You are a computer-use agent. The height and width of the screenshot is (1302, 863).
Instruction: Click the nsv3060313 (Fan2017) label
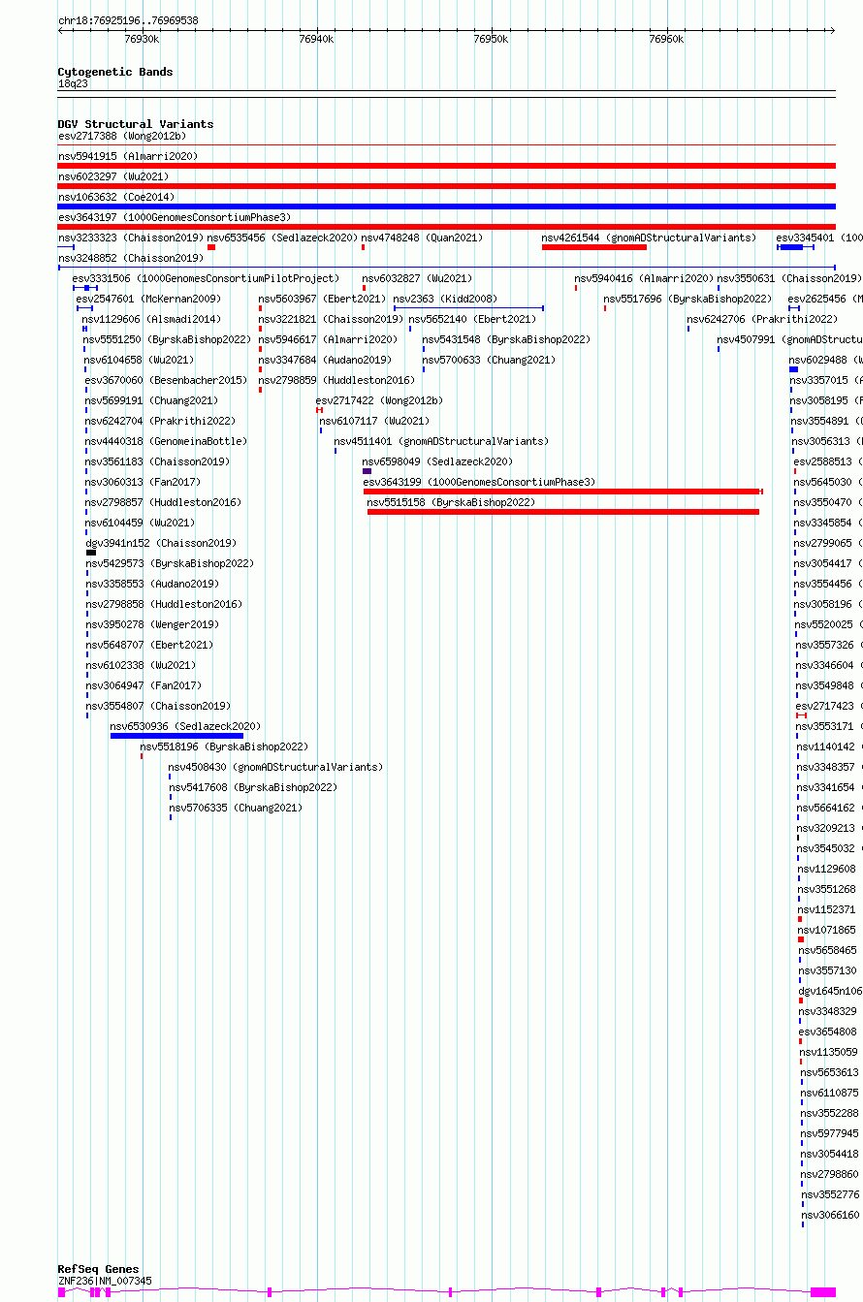143,482
